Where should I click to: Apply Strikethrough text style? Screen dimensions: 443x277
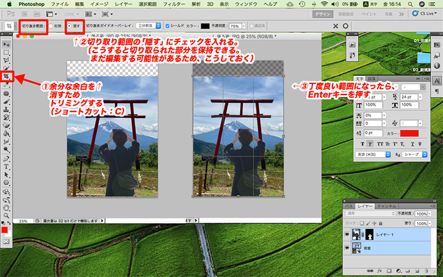click(420, 144)
